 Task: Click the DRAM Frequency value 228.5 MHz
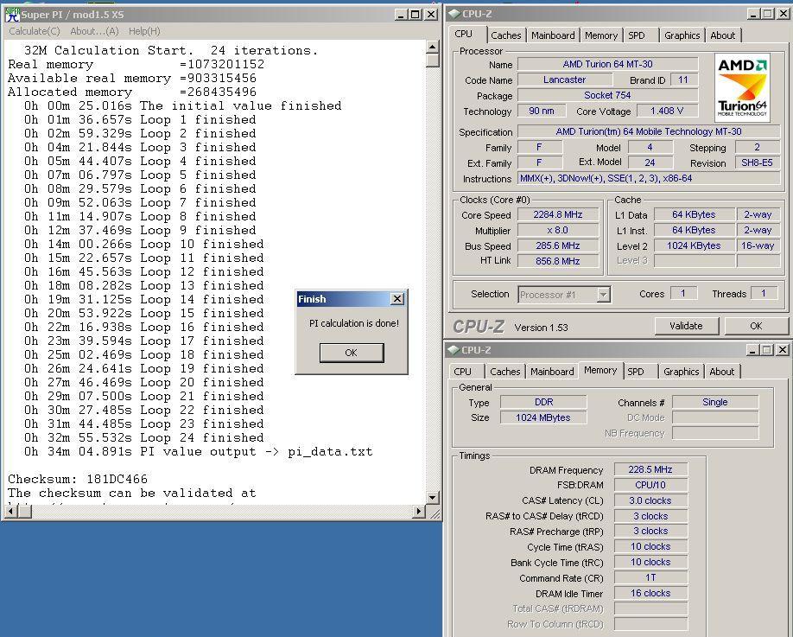(x=650, y=469)
